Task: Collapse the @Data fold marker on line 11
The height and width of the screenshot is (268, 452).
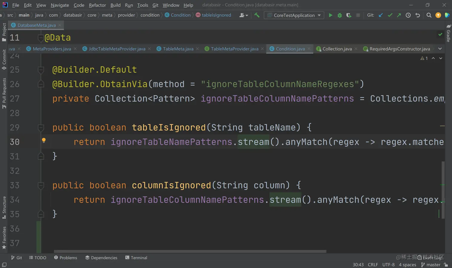Action: 41,38
